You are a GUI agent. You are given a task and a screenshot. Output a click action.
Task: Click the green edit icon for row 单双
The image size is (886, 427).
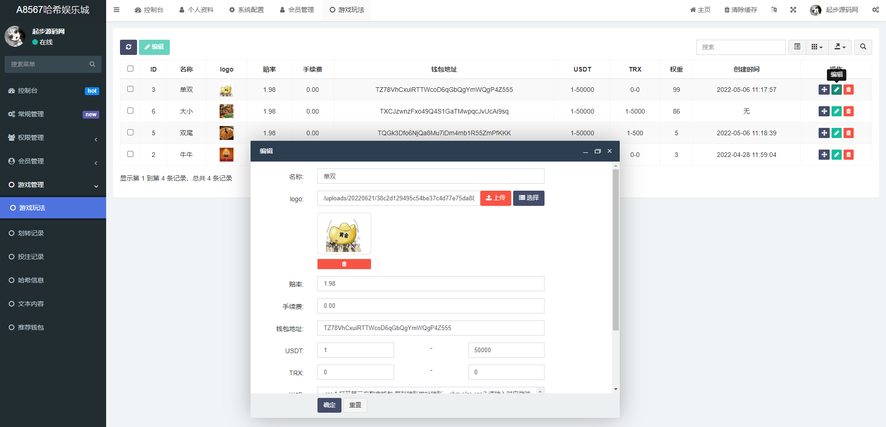pyautogui.click(x=837, y=90)
